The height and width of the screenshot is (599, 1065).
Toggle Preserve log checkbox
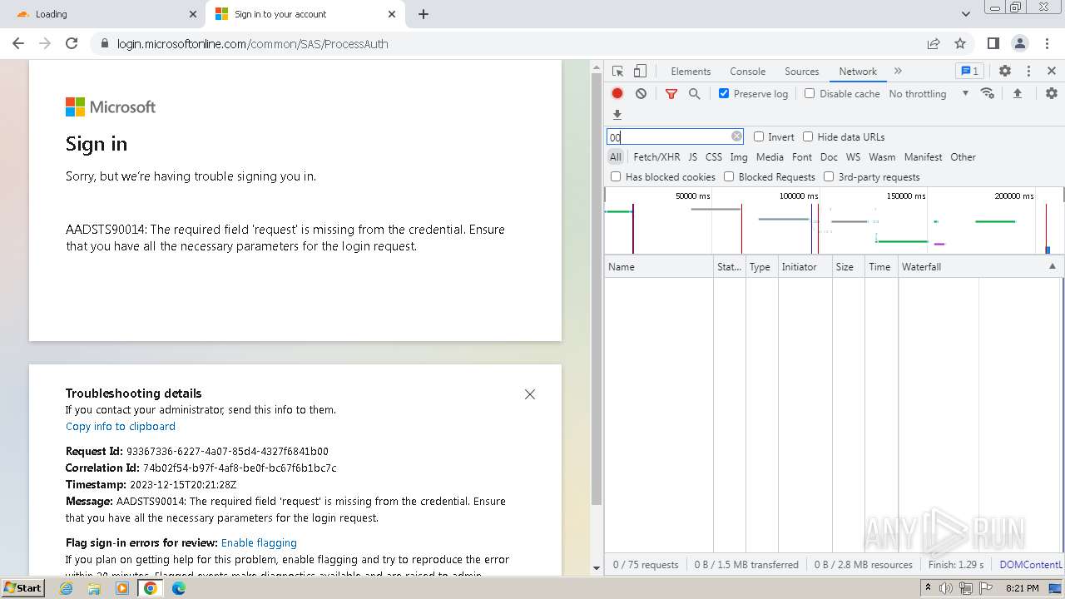(724, 93)
